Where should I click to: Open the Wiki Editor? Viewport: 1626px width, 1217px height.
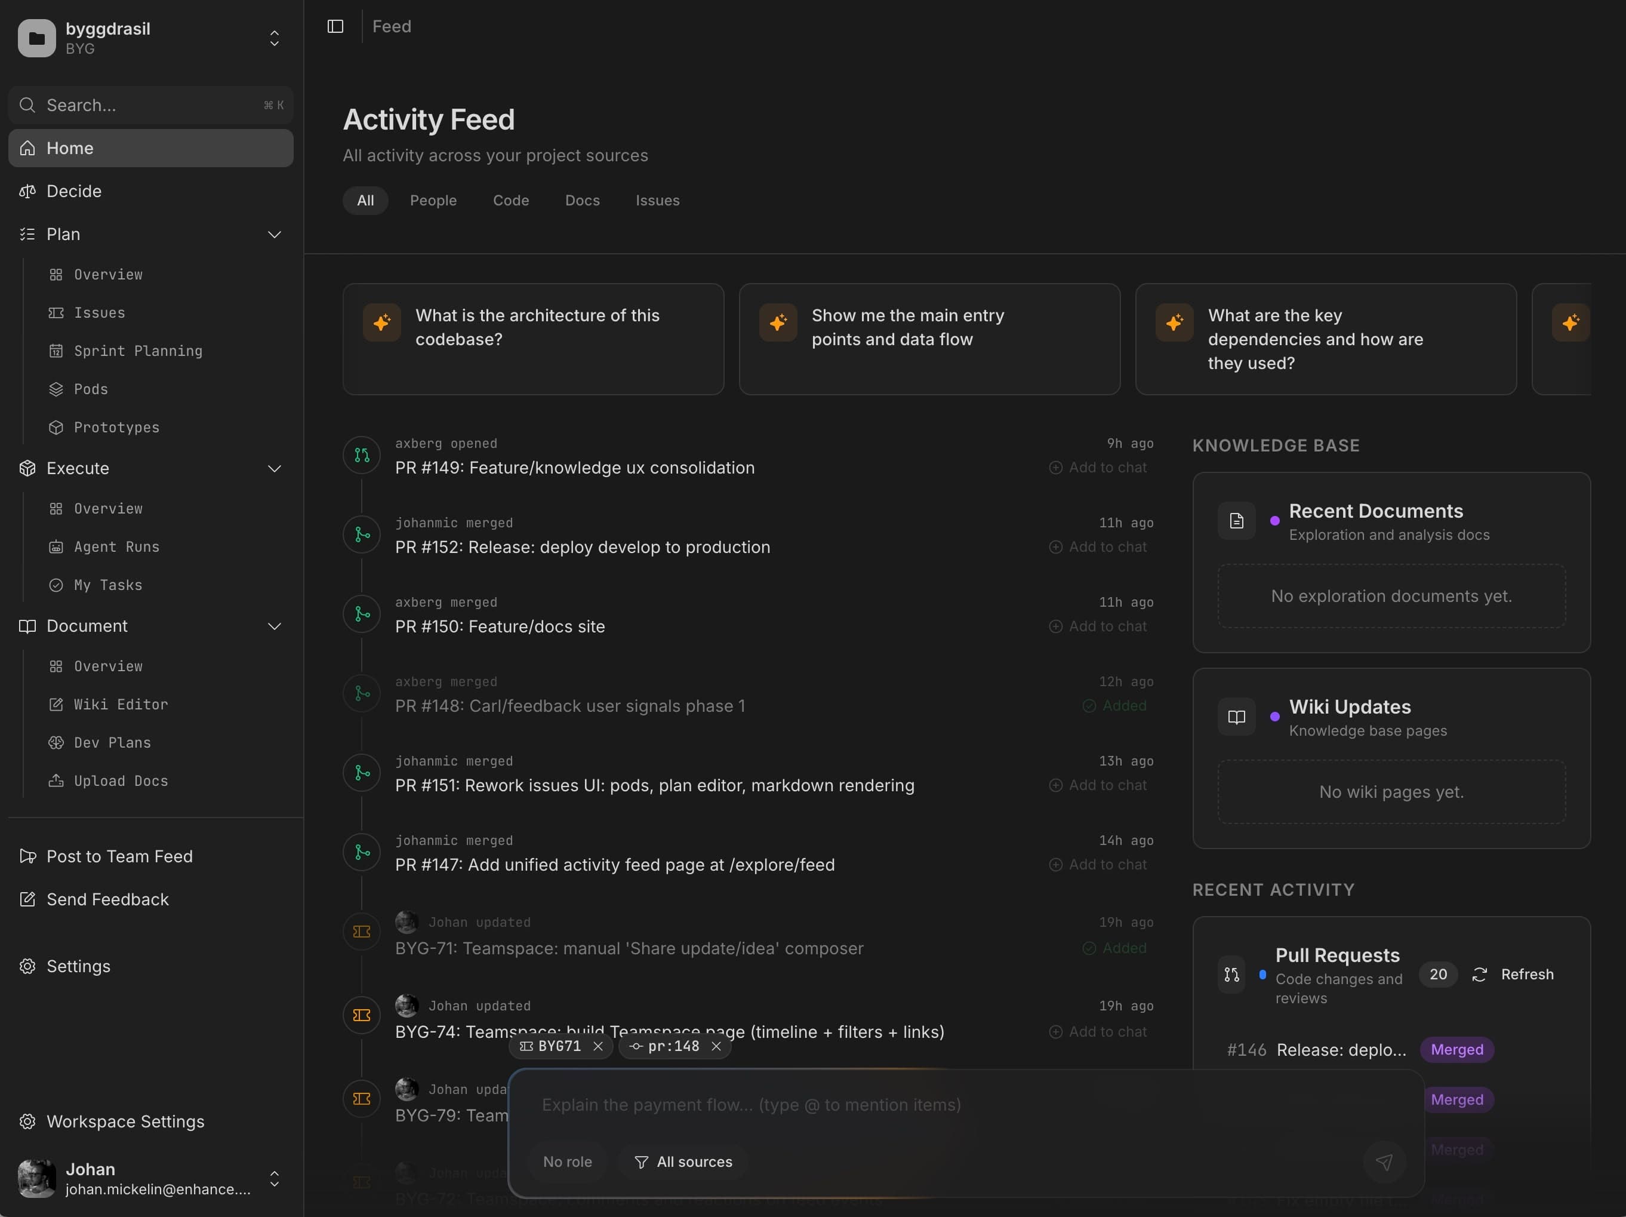click(x=121, y=705)
